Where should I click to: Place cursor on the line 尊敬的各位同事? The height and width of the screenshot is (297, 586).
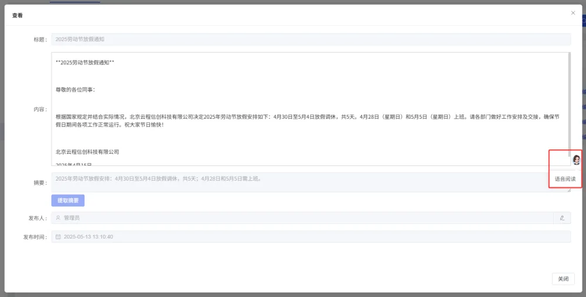coord(76,90)
